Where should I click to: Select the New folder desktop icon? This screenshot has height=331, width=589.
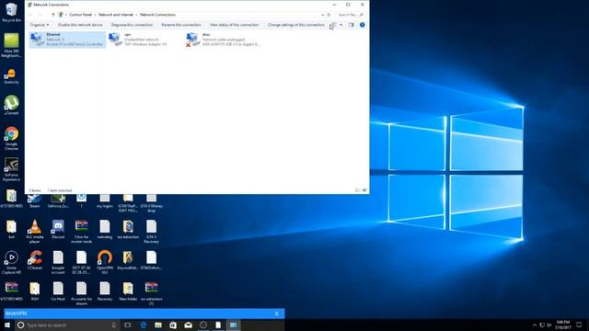128,291
